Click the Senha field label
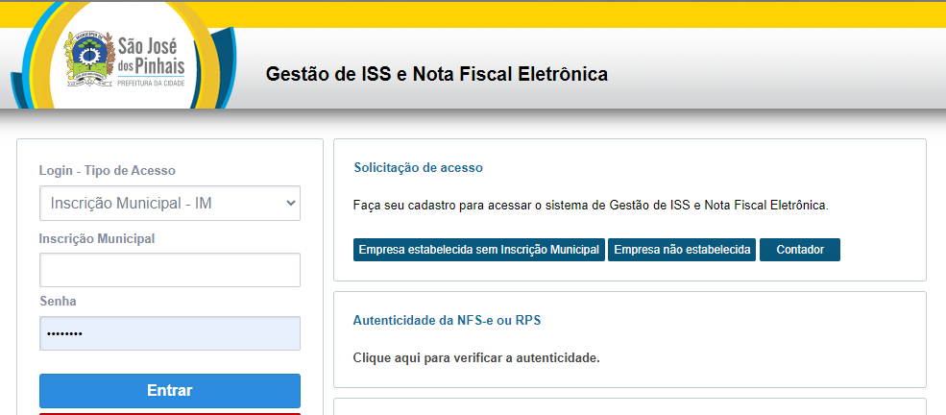The image size is (946, 415). 58,301
